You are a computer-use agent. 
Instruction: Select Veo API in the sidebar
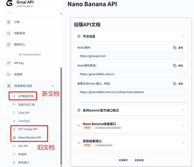pos(23,146)
